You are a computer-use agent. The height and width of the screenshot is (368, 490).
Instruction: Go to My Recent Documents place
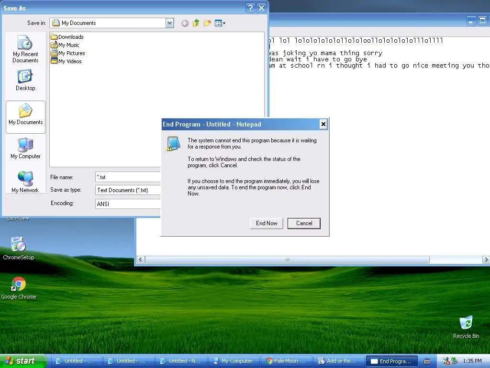point(25,49)
